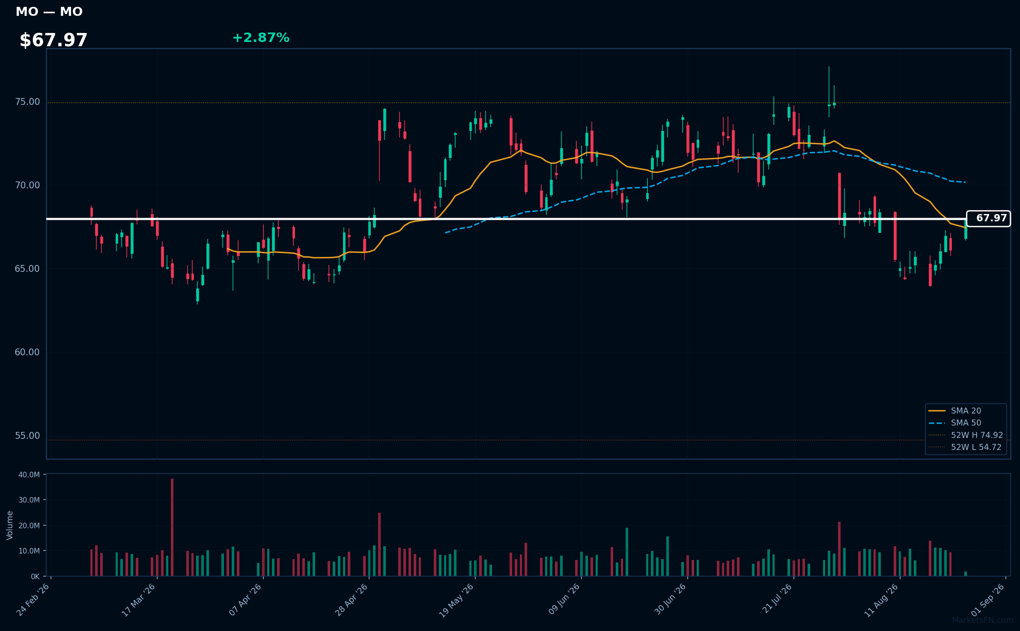Image resolution: width=1020 pixels, height=631 pixels.
Task: Click the short last green volume bar
Action: click(966, 574)
